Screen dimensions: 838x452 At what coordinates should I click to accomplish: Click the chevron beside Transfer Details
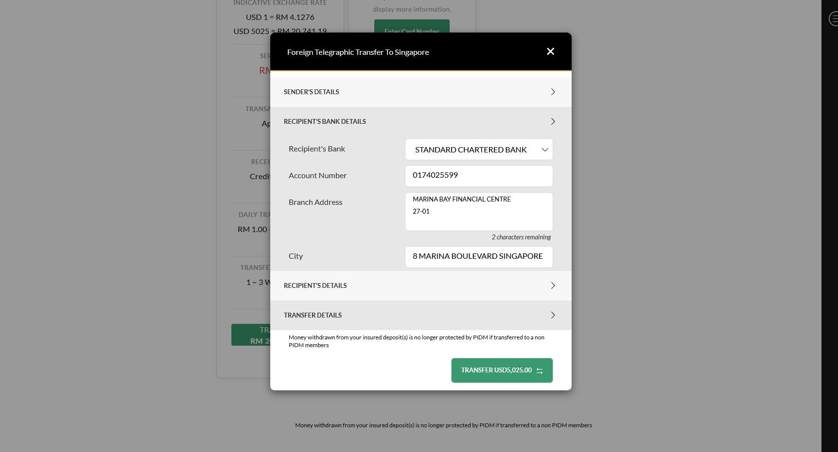click(553, 315)
